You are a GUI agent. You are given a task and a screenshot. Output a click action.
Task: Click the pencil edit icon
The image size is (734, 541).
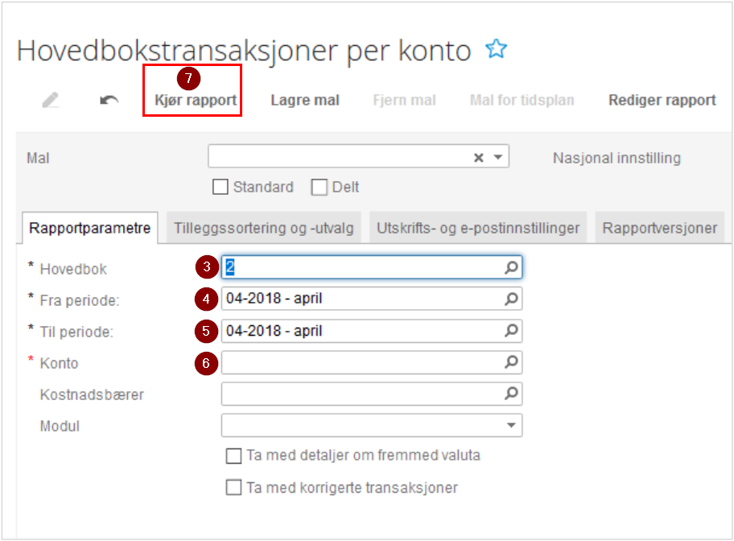[x=51, y=100]
